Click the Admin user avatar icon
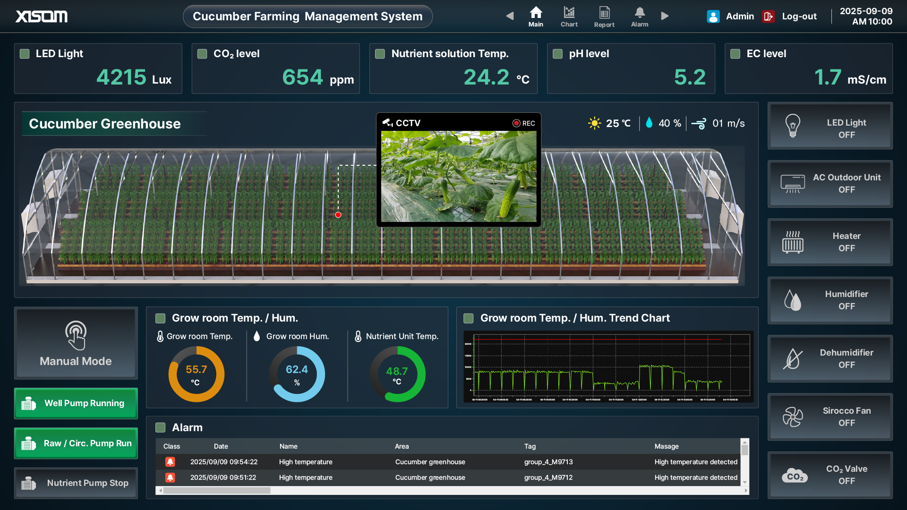This screenshot has height=510, width=907. click(713, 17)
